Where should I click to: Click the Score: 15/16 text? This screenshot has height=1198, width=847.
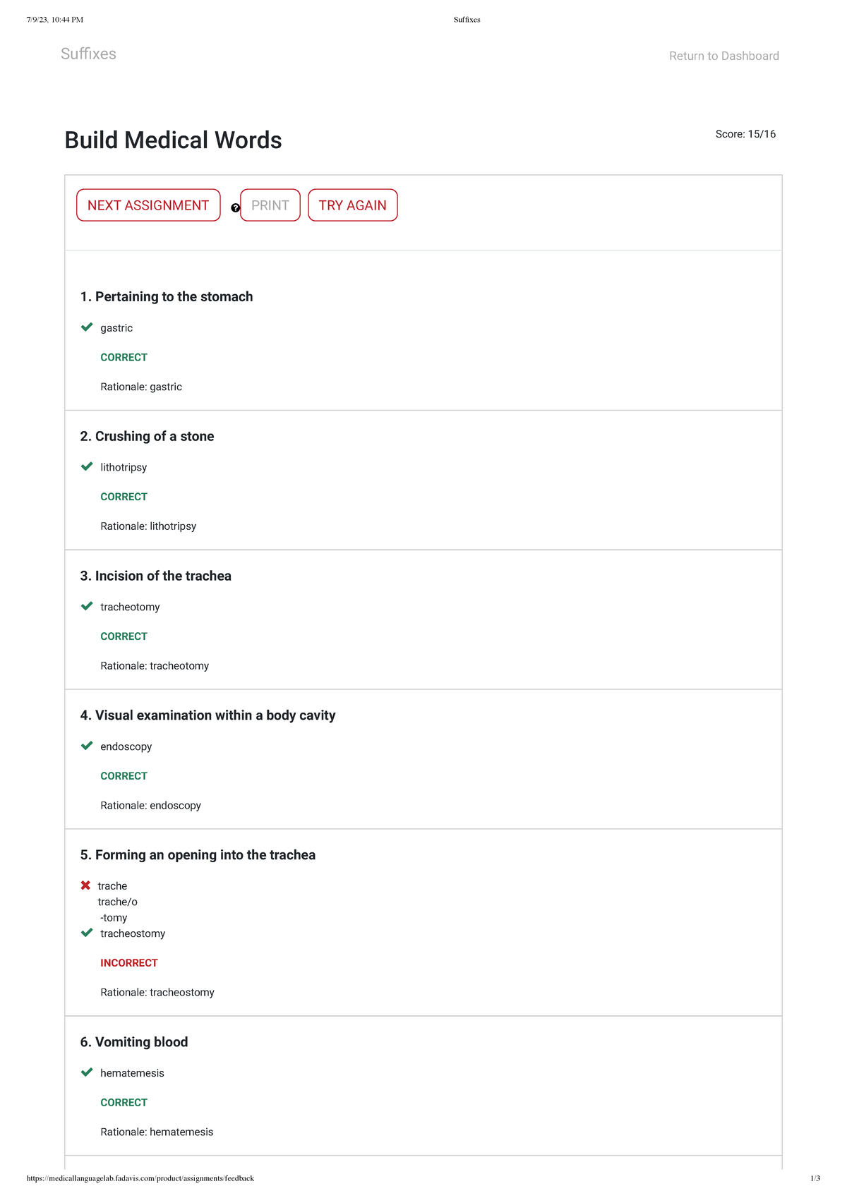pos(745,134)
